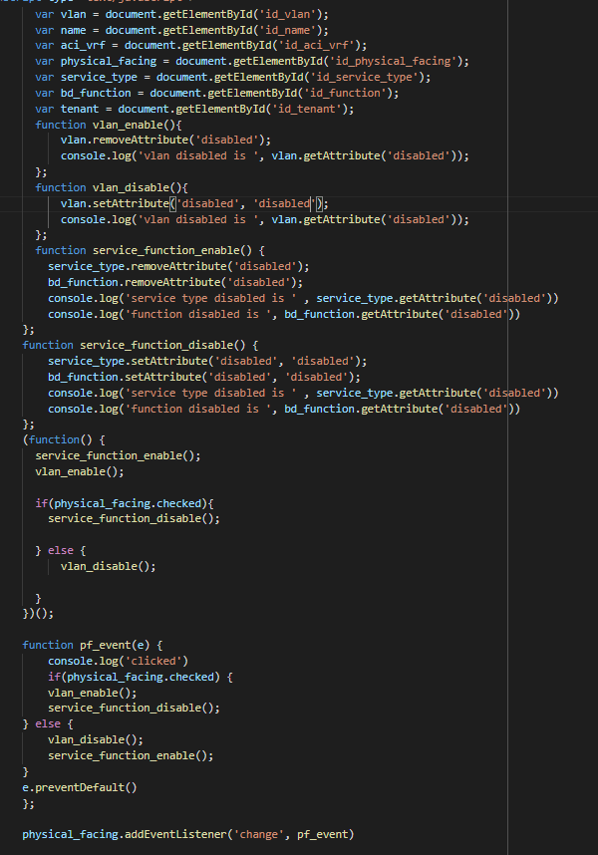Click the 'function vlan_enable(){' definition line
Image resolution: width=598 pixels, height=855 pixels.
click(109, 125)
